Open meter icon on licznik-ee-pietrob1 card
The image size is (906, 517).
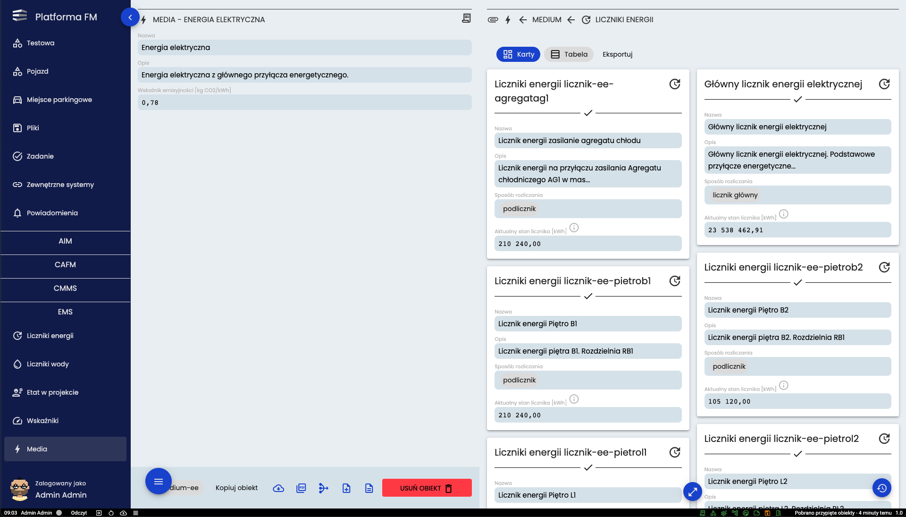point(675,281)
